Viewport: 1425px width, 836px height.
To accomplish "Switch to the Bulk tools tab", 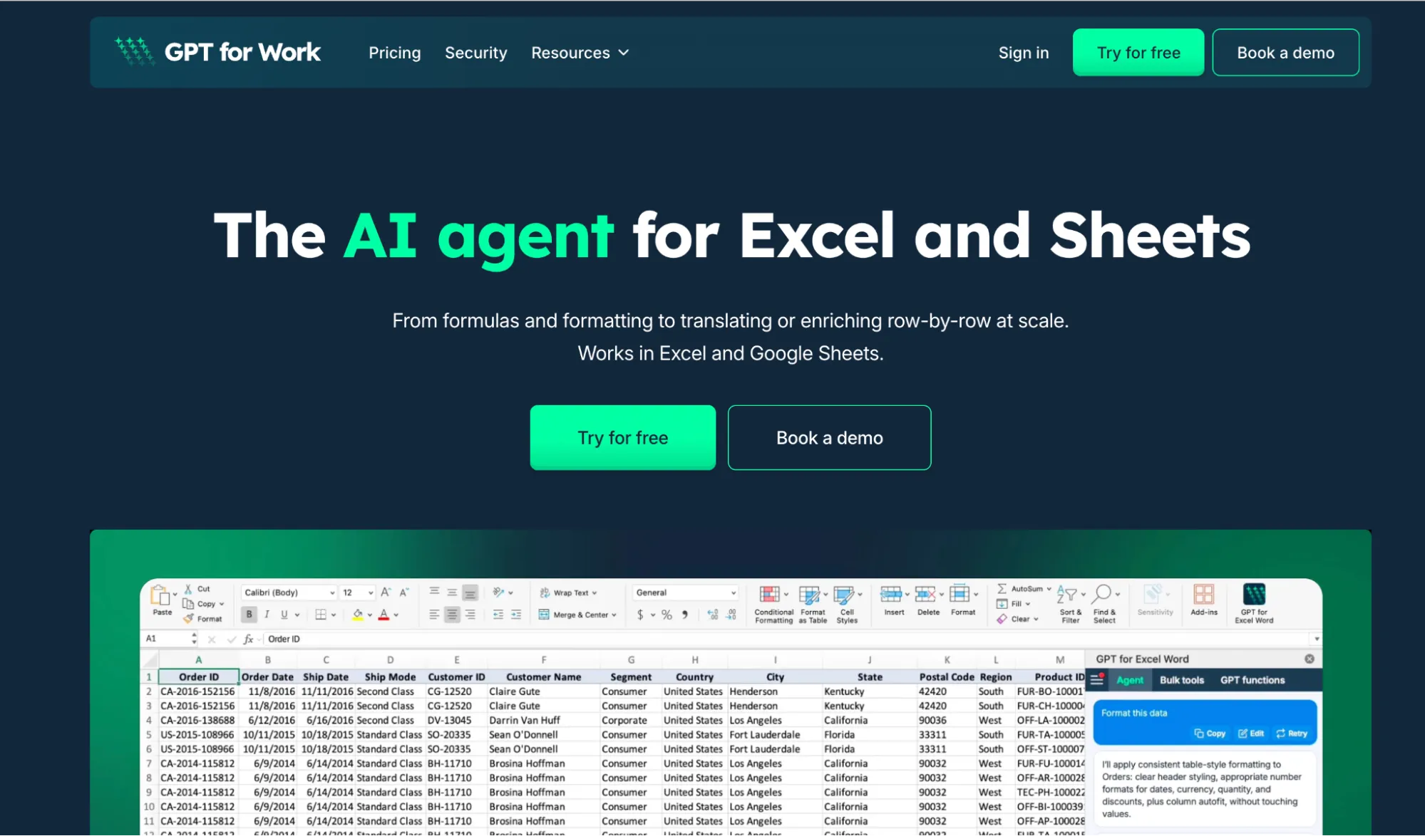I will (1181, 680).
